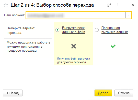Select 'Порционная выгрузка данных' radio button
This screenshot has height=100, width=138.
click(97, 30)
